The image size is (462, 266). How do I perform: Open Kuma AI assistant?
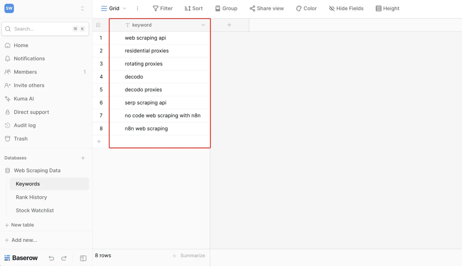24,99
